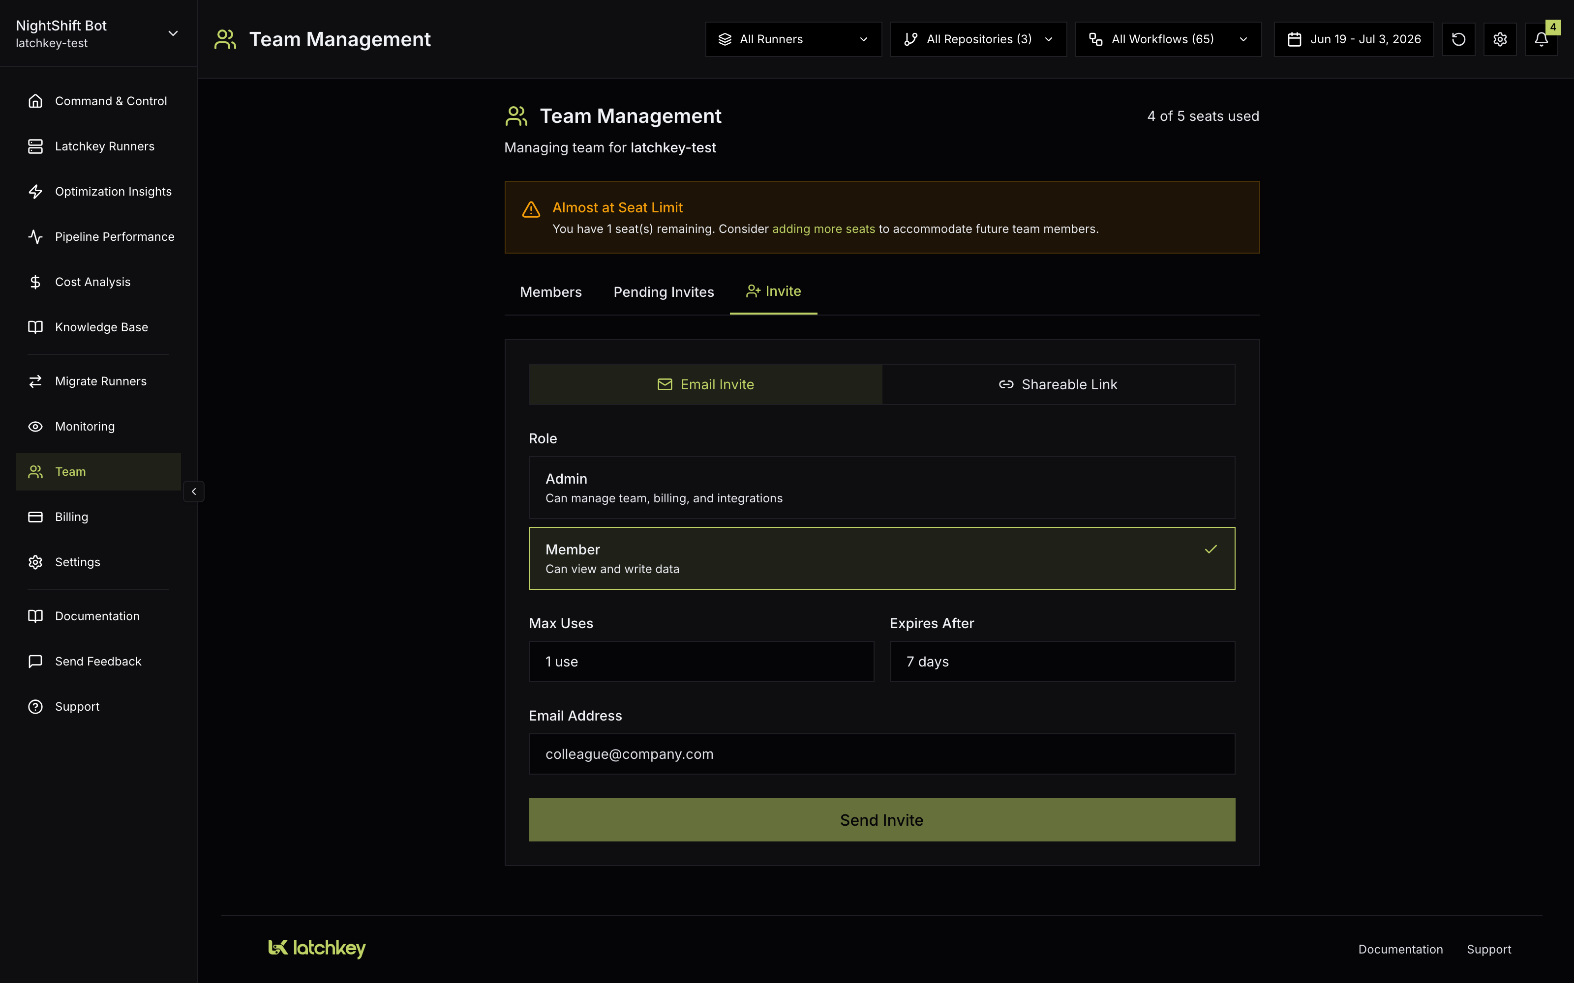Click the latchkey logo in the footer

pos(317,948)
